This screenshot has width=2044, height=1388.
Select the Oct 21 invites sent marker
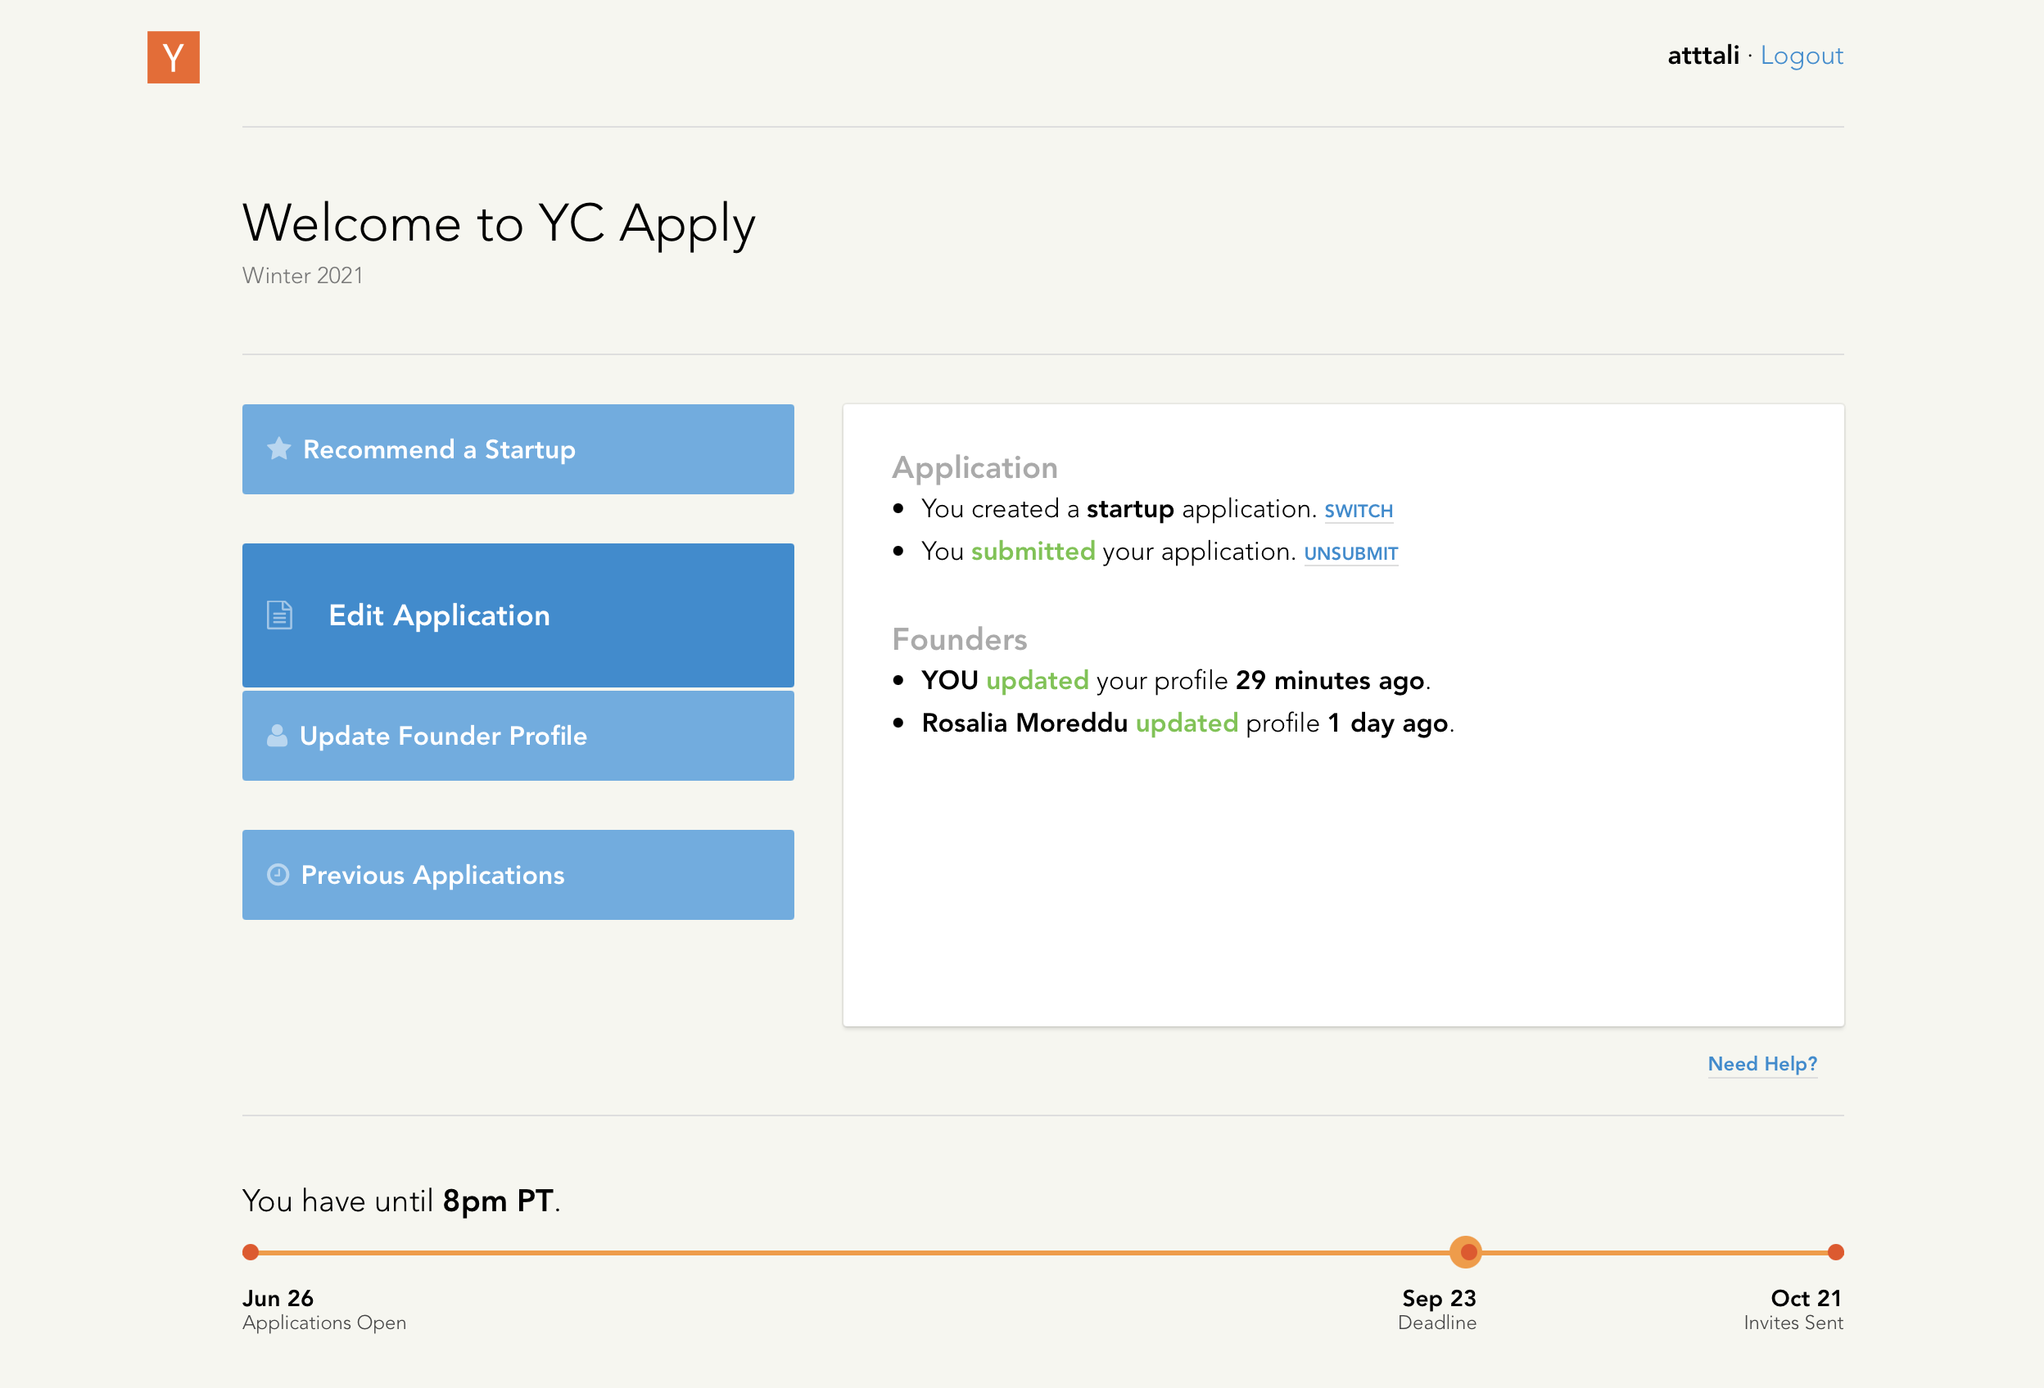tap(1835, 1252)
